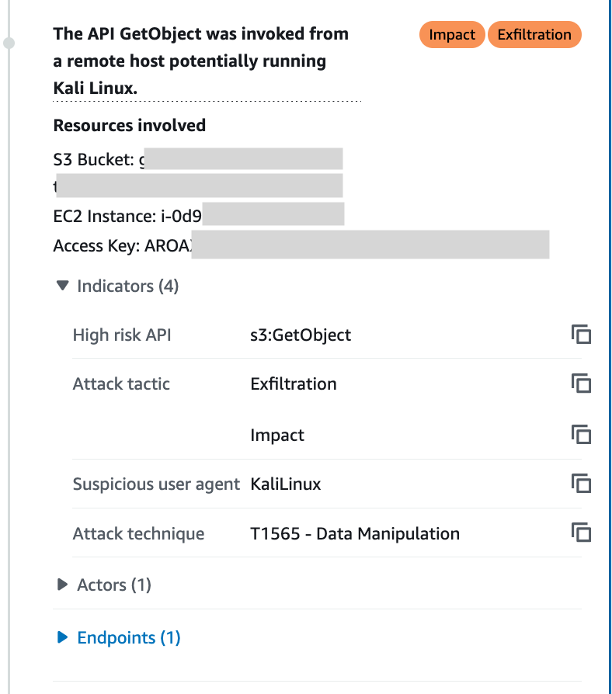Expand the Actors (1) section
Image resolution: width=612 pixels, height=694 pixels.
[62, 585]
